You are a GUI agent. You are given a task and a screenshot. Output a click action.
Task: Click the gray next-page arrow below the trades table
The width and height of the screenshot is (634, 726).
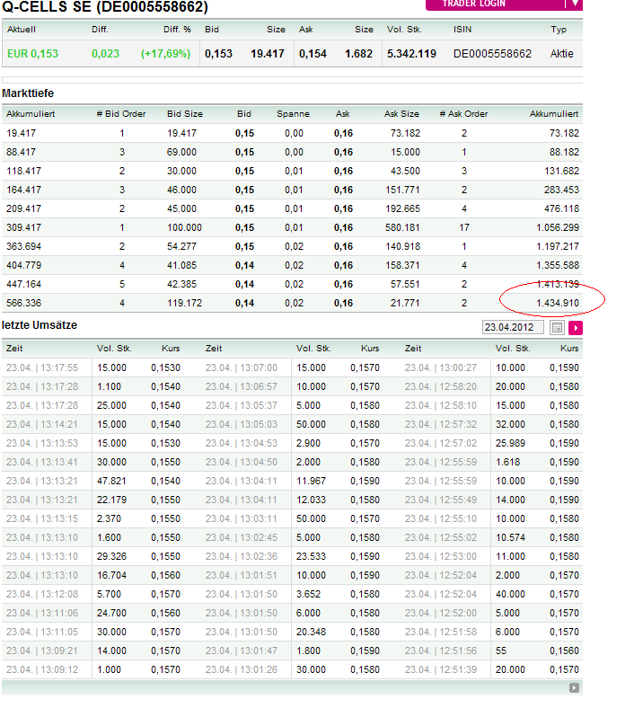(575, 687)
